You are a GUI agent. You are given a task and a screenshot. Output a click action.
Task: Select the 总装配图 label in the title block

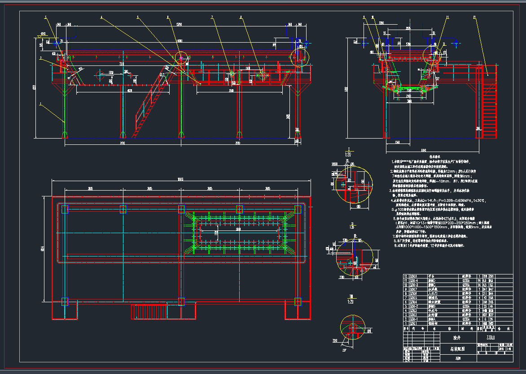[458, 348]
